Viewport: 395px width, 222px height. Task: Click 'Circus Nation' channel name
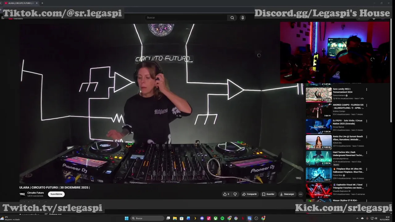coord(338,127)
